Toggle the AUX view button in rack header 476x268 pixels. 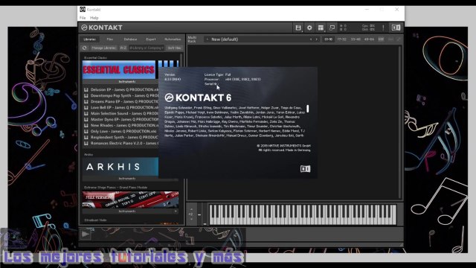(x=390, y=39)
